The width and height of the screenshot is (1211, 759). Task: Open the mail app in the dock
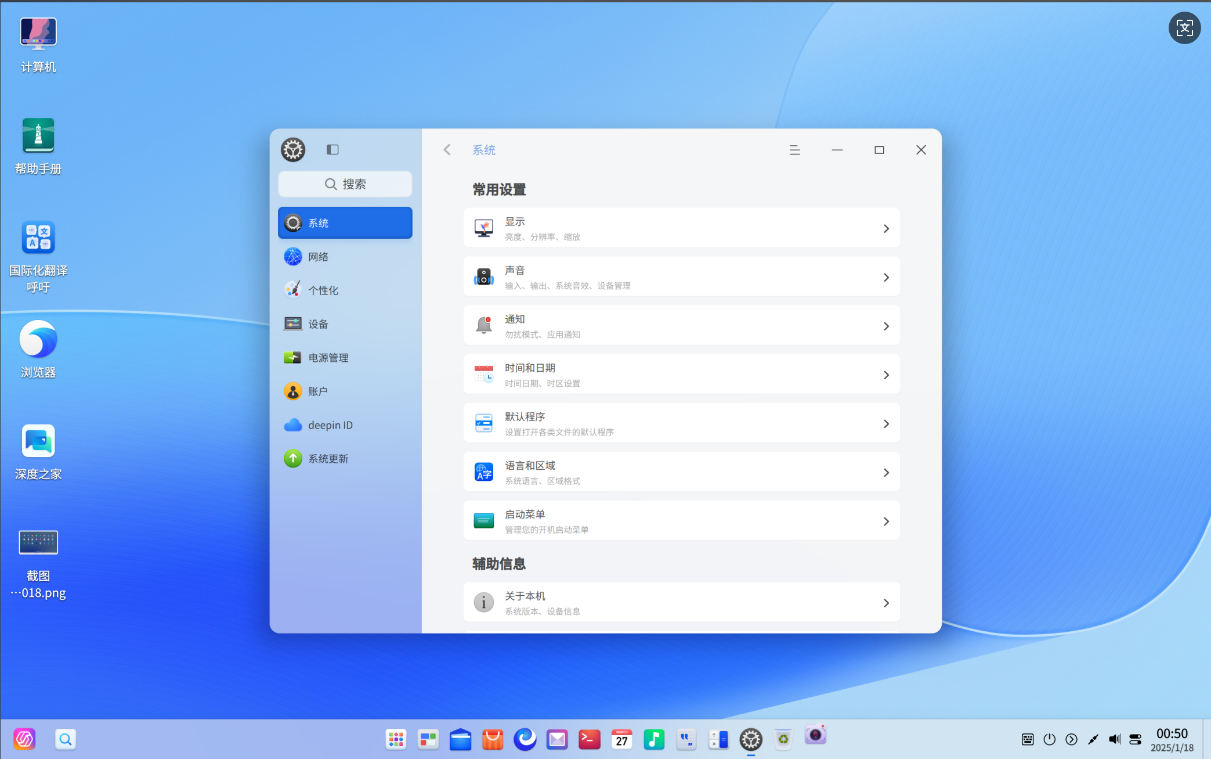(x=557, y=739)
